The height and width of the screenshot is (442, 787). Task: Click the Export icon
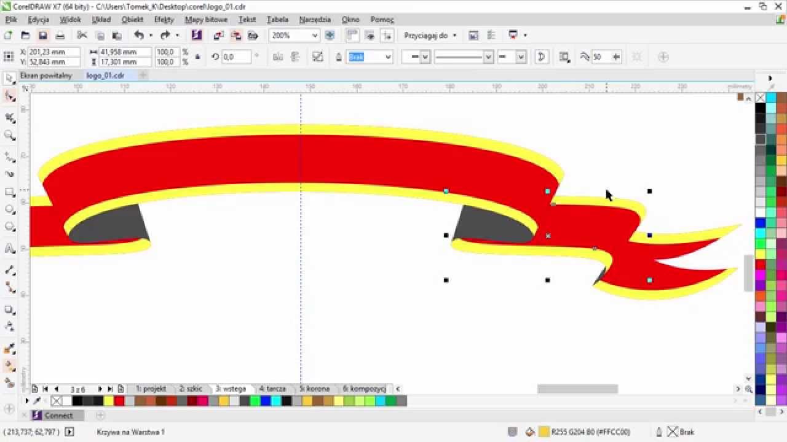coord(235,36)
